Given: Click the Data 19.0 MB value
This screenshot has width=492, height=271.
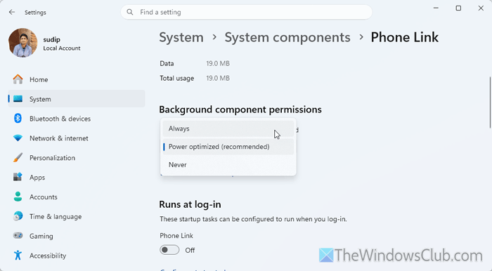Looking at the screenshot, I should (218, 64).
